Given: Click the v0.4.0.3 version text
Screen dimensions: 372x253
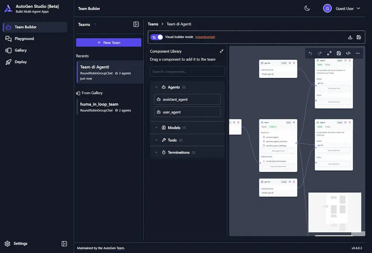Looking at the screenshot, I should point(357,248).
